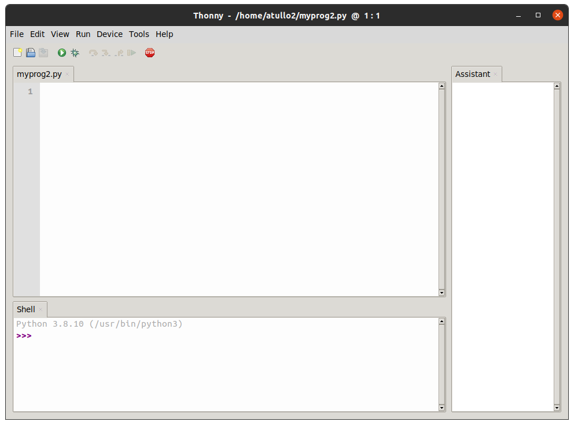Create a new file with the New icon
This screenshot has height=425, width=574.
[x=17, y=53]
